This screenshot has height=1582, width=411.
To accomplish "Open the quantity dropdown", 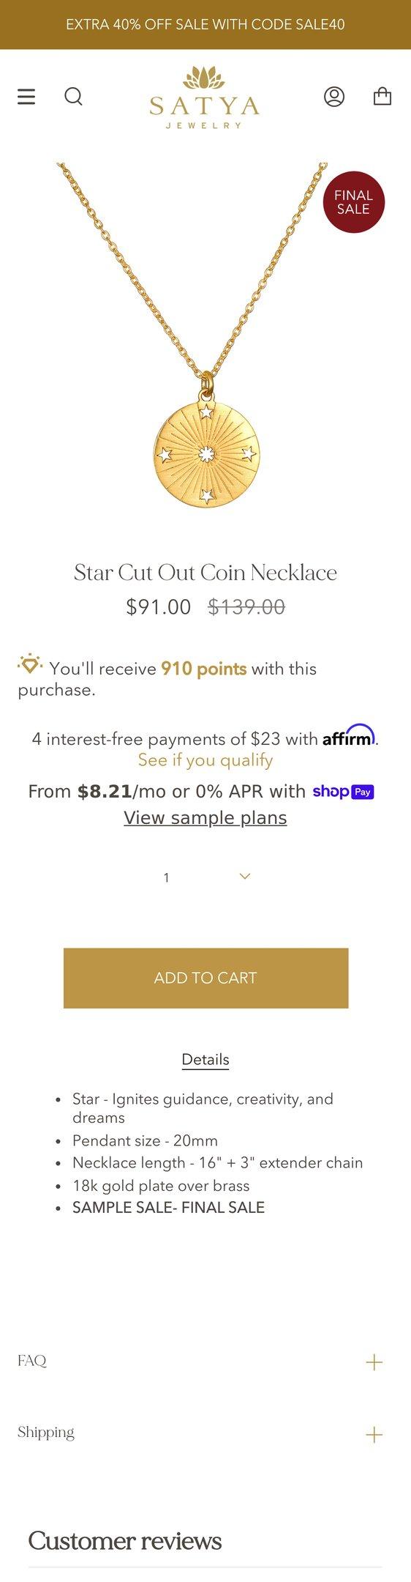I will point(205,877).
